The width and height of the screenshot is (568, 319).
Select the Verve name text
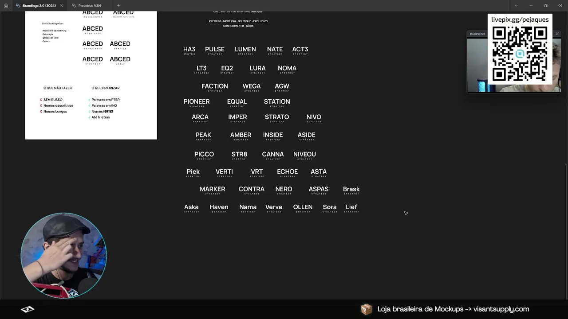coord(274,207)
